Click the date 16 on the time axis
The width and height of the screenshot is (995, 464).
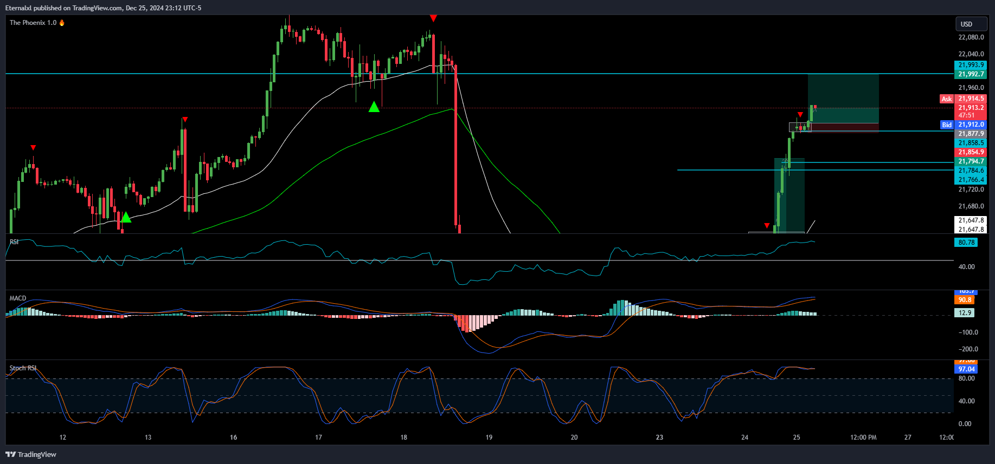pyautogui.click(x=233, y=437)
